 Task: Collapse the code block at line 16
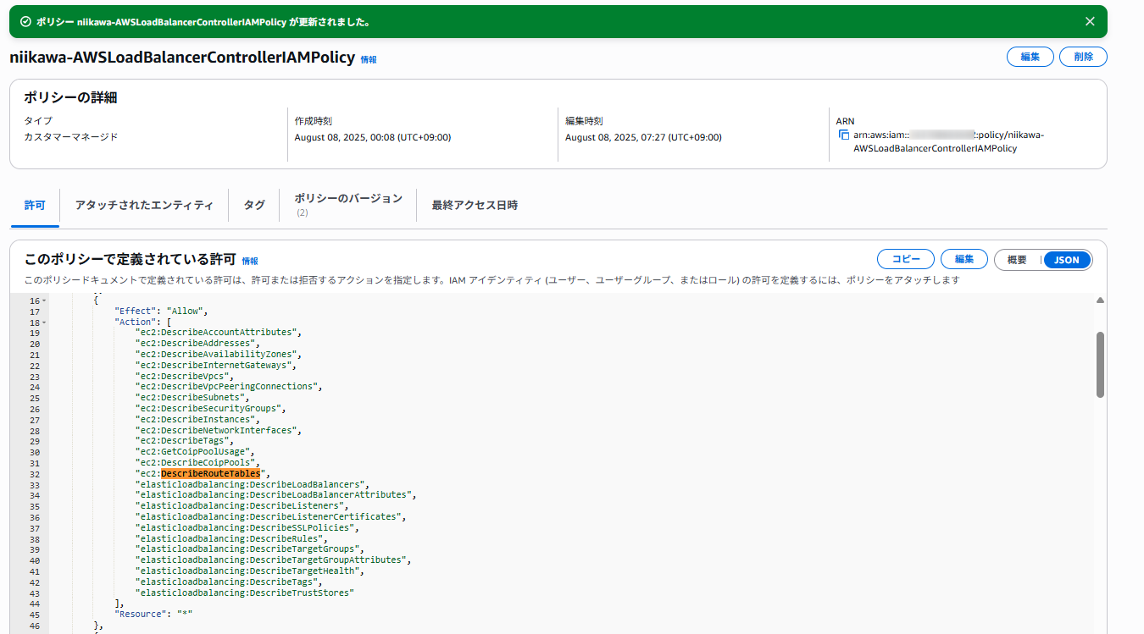44,301
